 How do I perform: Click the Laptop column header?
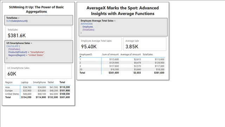tap(25, 82)
